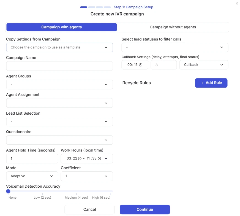
Task: Open the Questionnaire dropdown
Action: point(59,140)
